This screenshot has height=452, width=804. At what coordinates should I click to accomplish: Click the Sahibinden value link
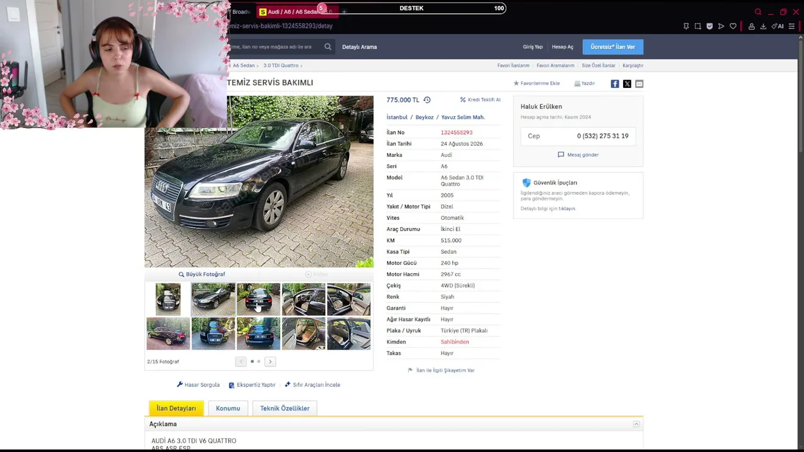click(x=455, y=342)
